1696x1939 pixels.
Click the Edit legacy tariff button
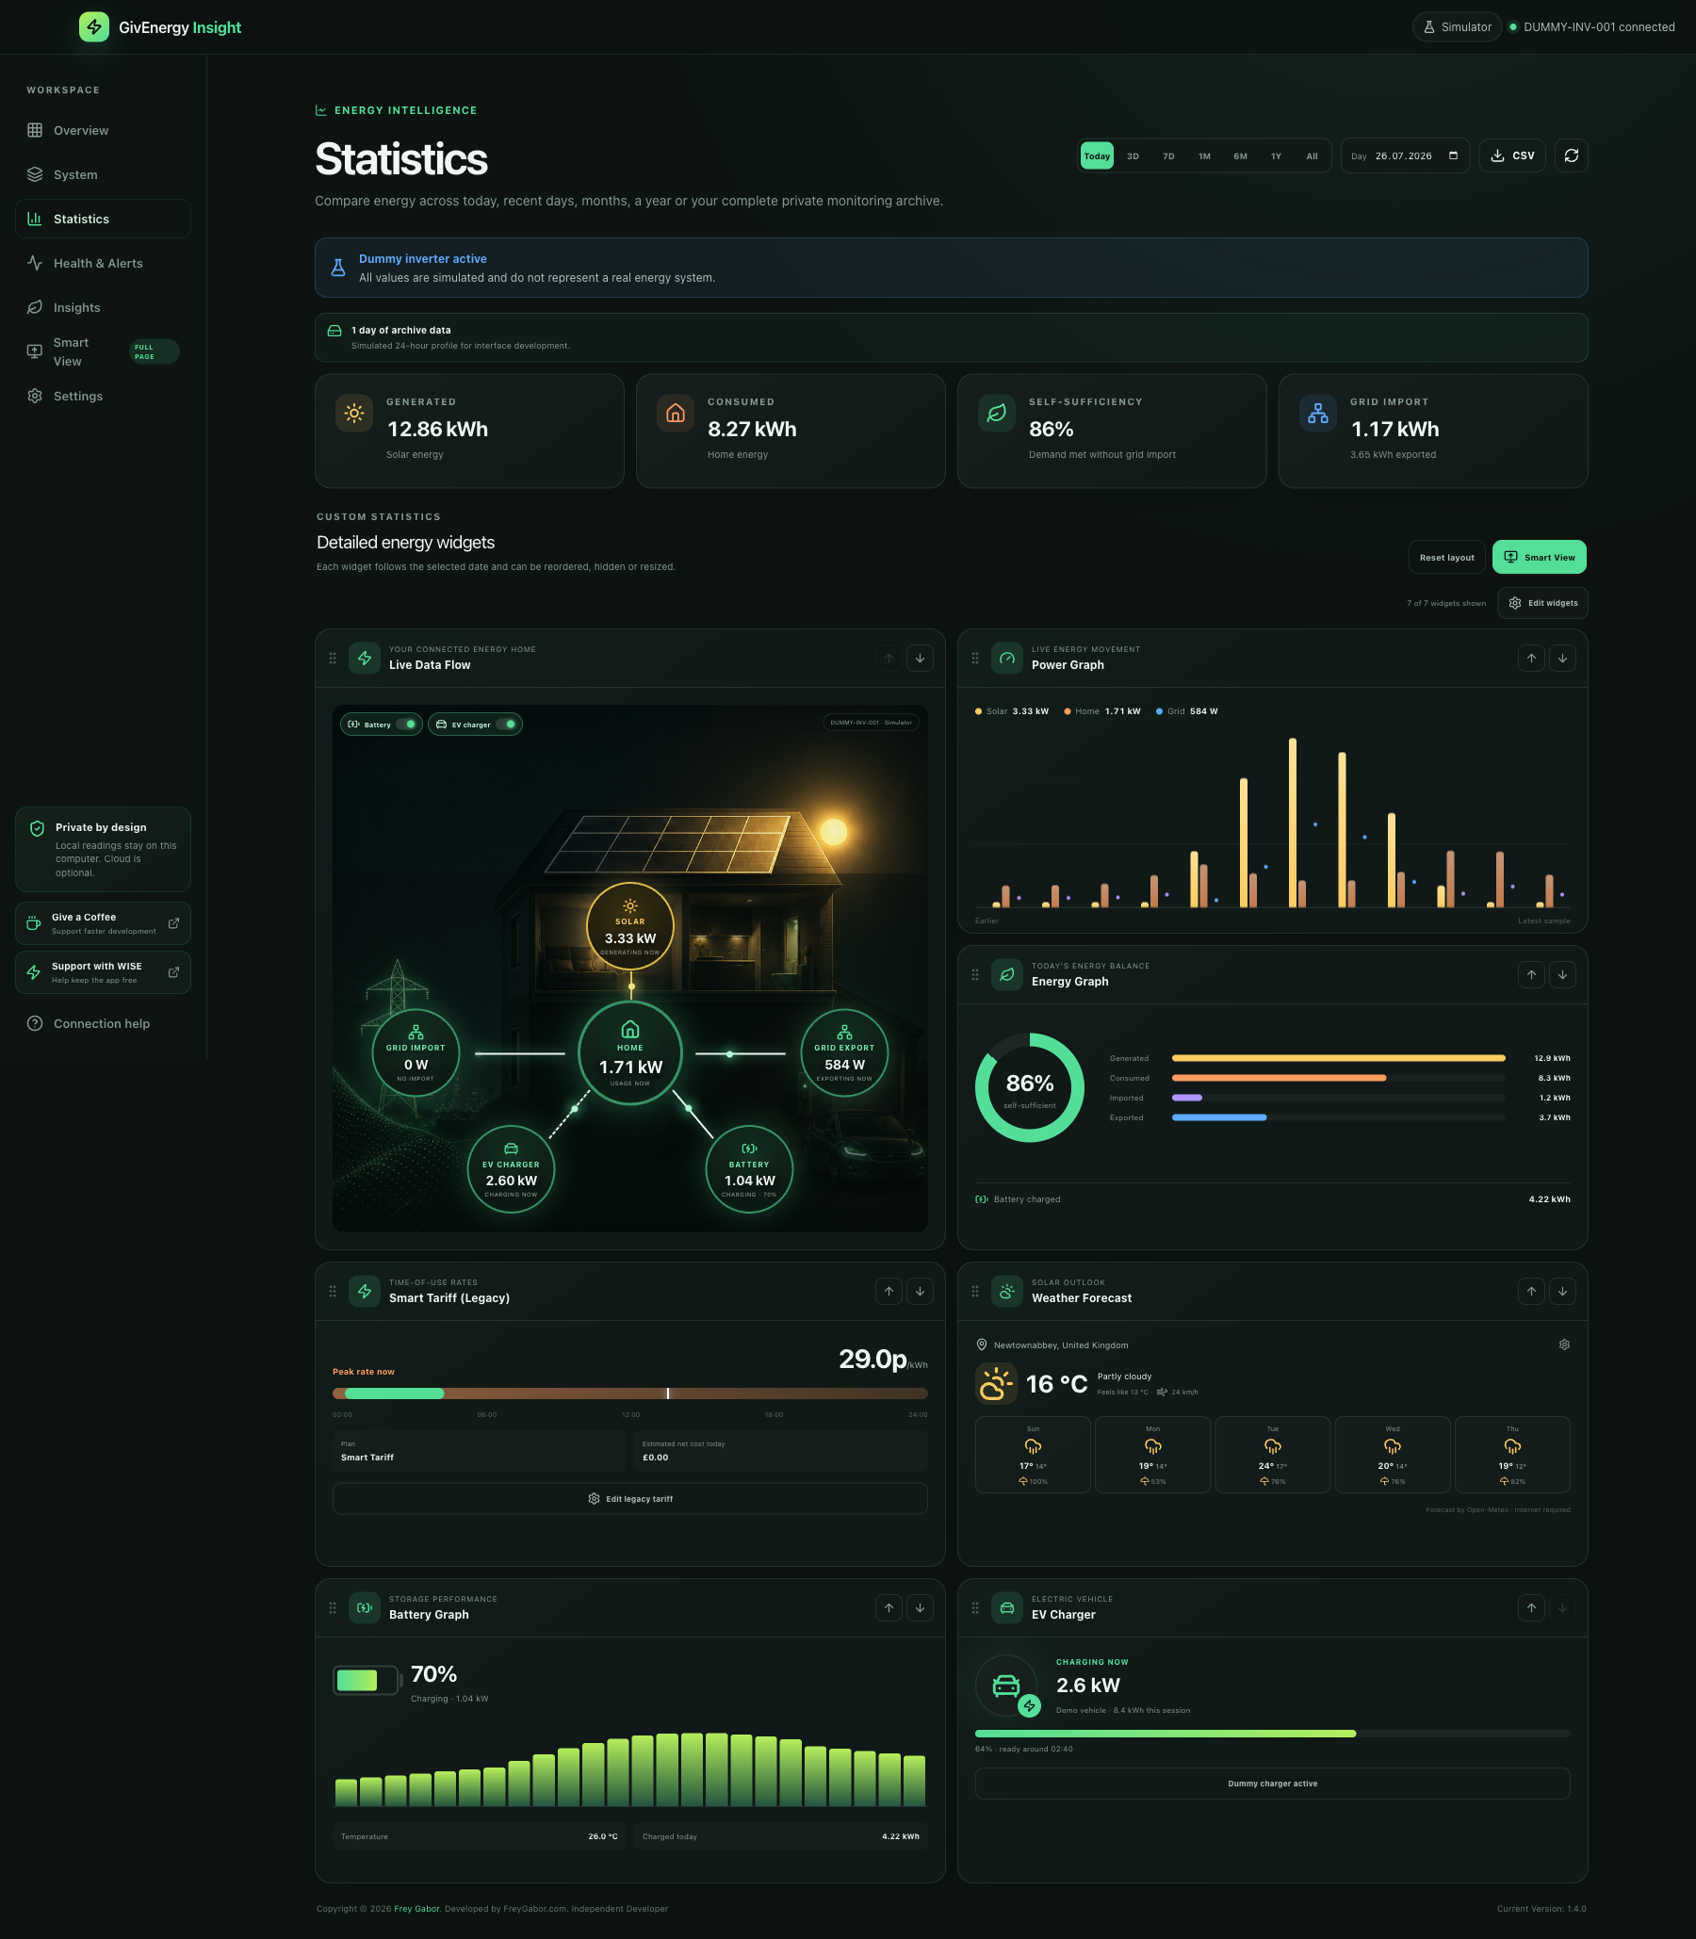629,1498
